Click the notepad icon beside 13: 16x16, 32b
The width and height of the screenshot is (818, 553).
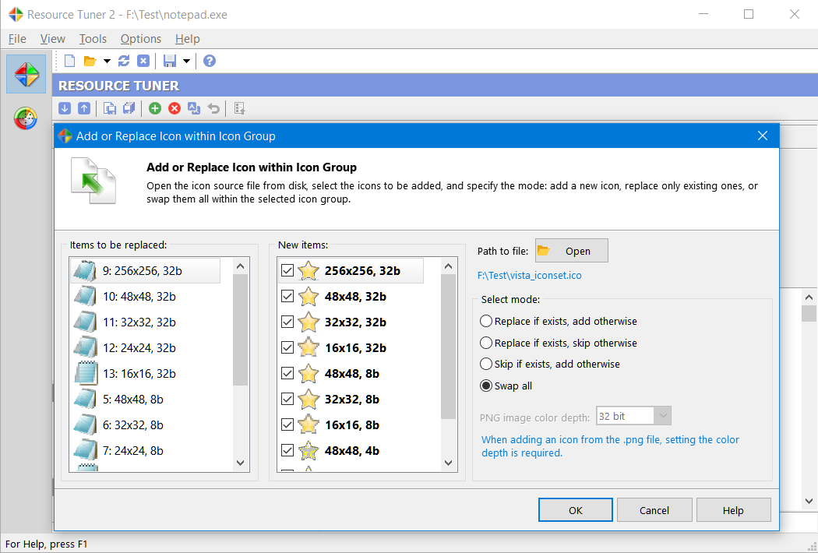(85, 373)
